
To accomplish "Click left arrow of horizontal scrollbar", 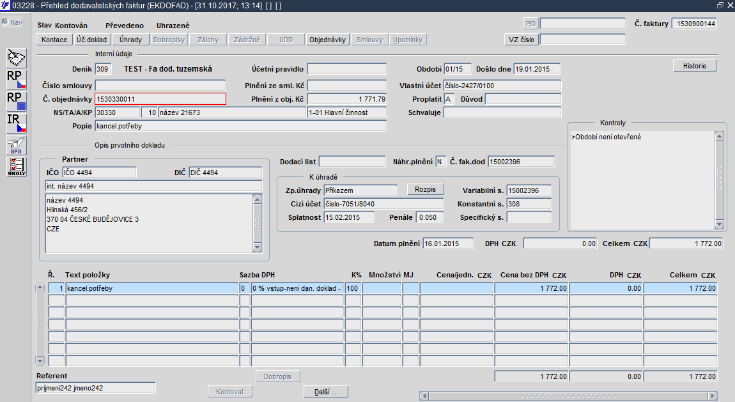I will tap(424, 396).
